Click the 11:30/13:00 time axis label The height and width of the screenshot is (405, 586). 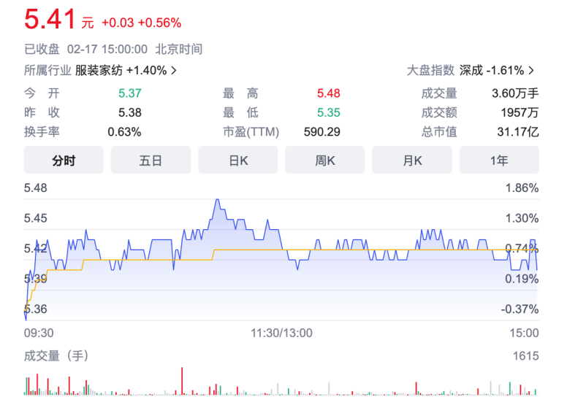pyautogui.click(x=281, y=333)
